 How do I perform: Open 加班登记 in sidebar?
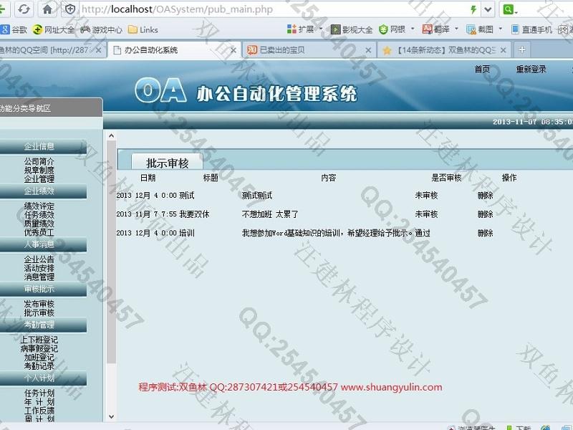point(39,357)
